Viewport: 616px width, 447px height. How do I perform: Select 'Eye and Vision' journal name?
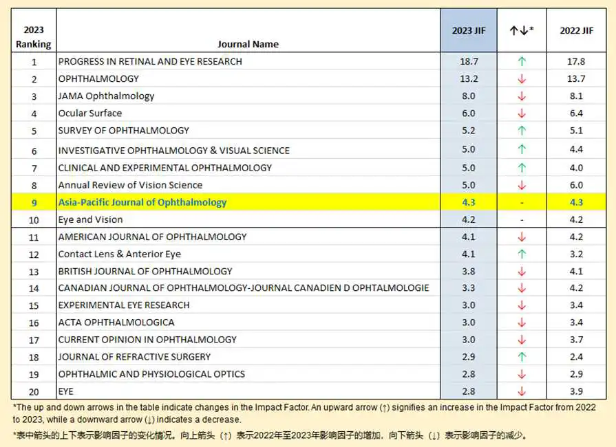[90, 220]
